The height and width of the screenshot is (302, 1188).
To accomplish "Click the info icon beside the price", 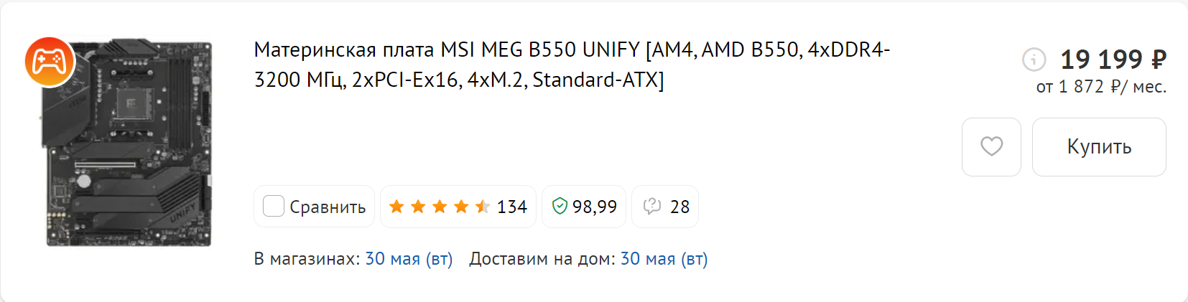I will point(1034,60).
